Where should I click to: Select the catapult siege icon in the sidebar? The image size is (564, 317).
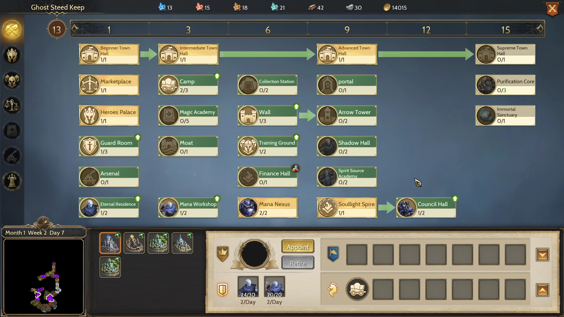click(12, 156)
